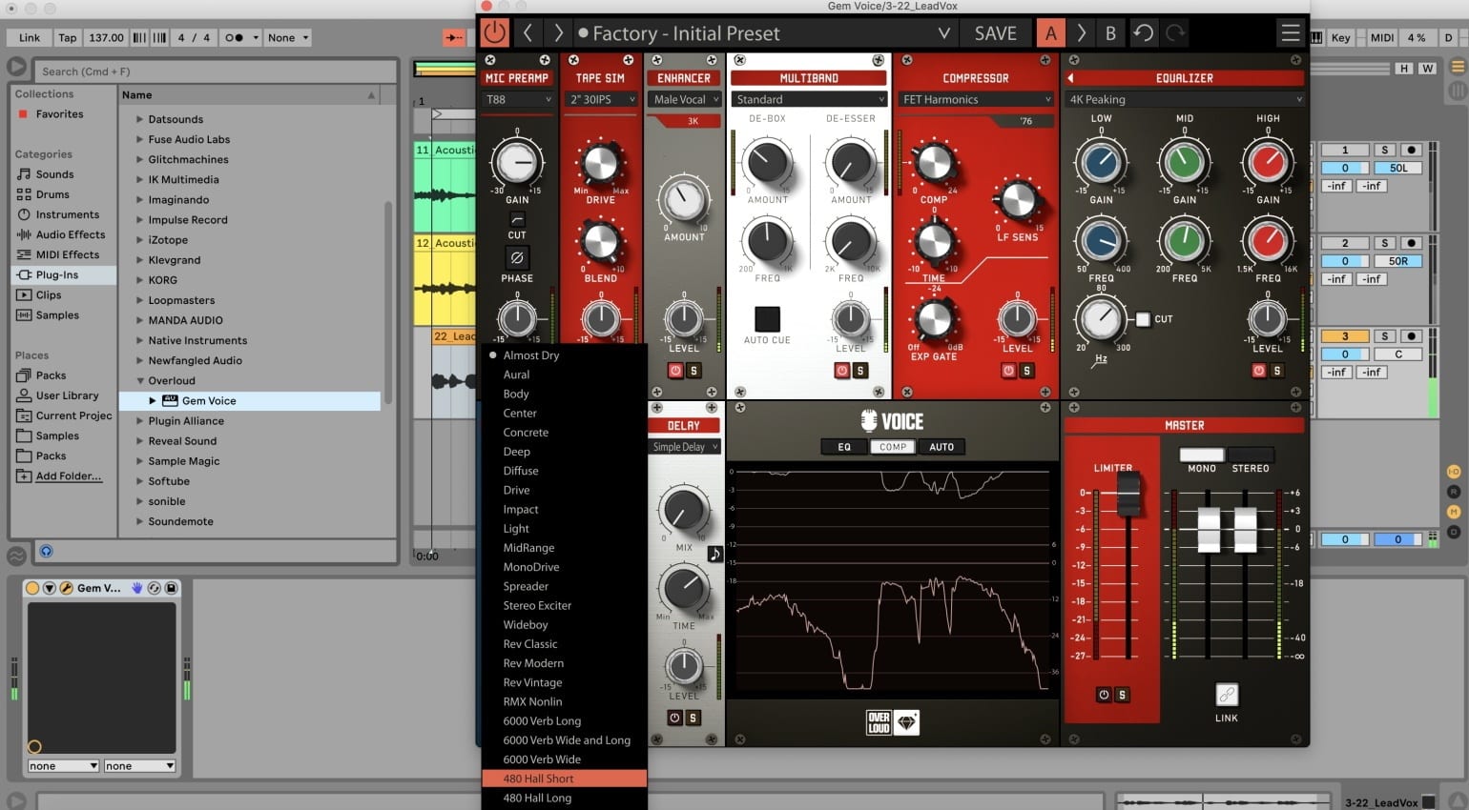Go to the next preset arrow

[559, 33]
